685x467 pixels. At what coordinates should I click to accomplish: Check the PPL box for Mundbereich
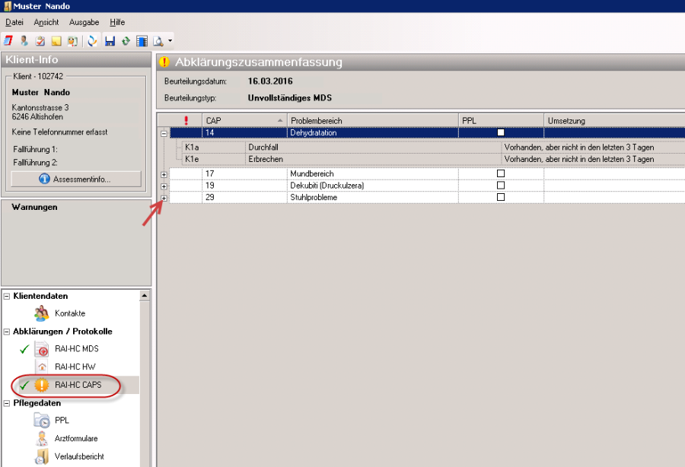(501, 173)
